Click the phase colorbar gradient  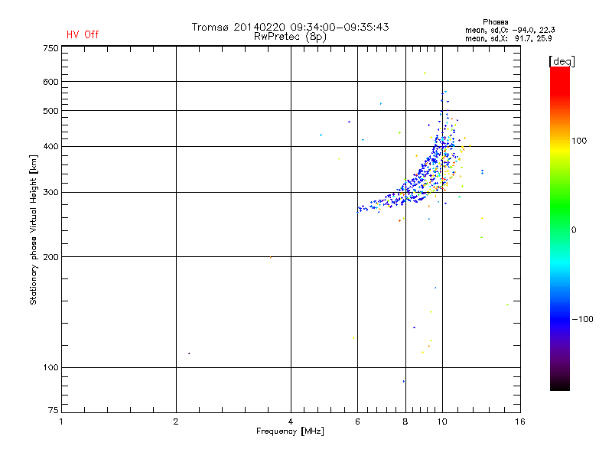click(560, 228)
